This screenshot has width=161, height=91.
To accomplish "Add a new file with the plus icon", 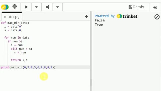I will (x=87, y=17).
